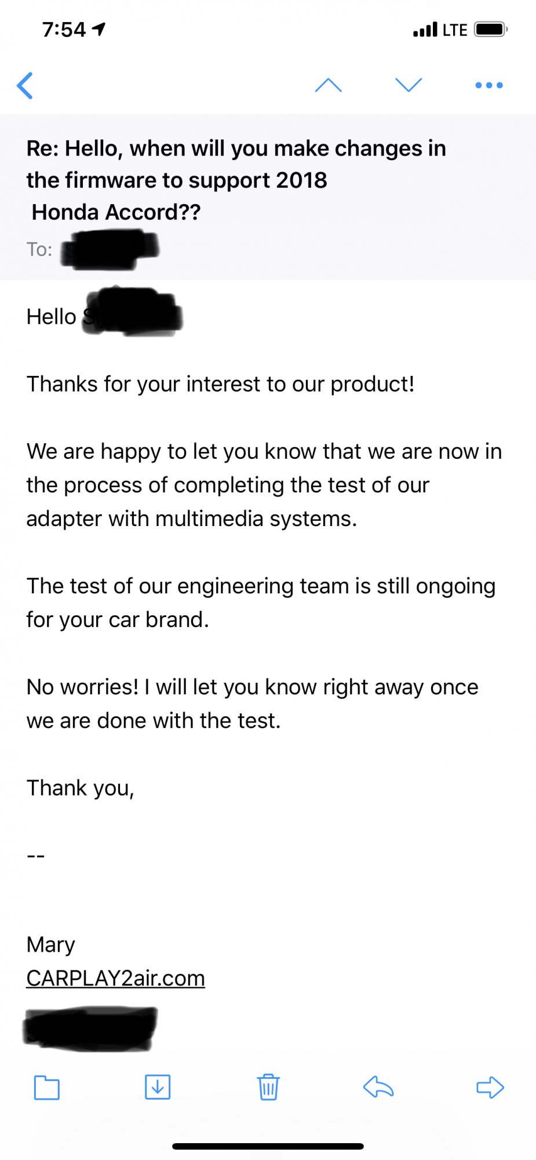The height and width of the screenshot is (1160, 536).
Task: Go to previous message with up chevron
Action: pos(328,85)
